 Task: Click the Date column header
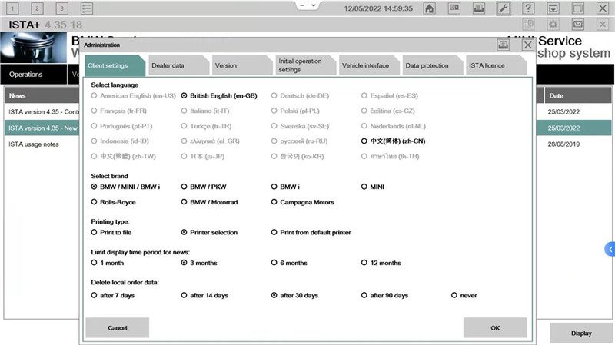click(x=578, y=95)
